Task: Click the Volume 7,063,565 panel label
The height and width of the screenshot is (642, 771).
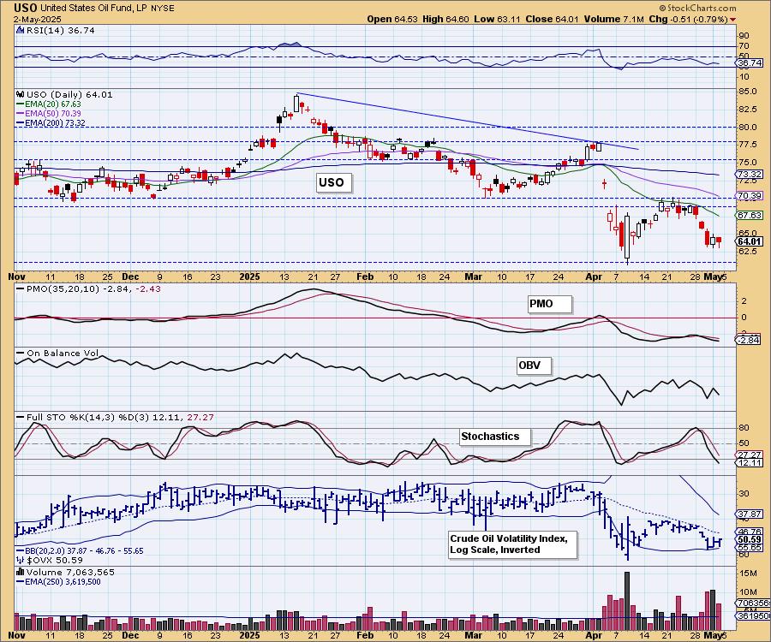Action: [x=70, y=572]
